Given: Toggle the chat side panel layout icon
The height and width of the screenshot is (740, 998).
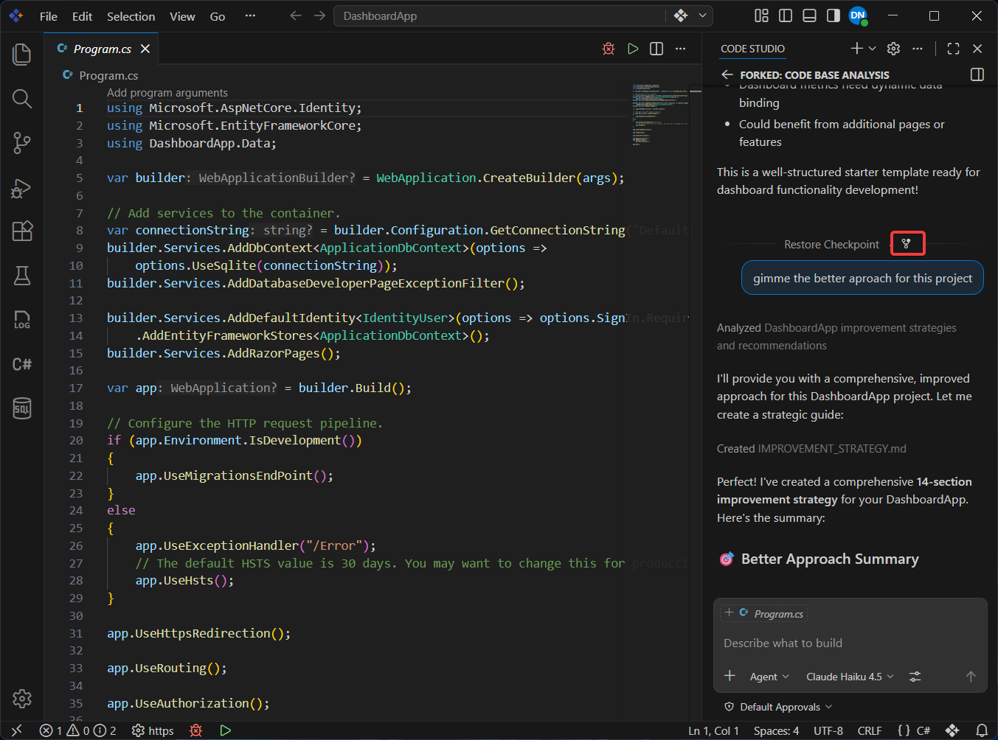Looking at the screenshot, I should point(977,74).
